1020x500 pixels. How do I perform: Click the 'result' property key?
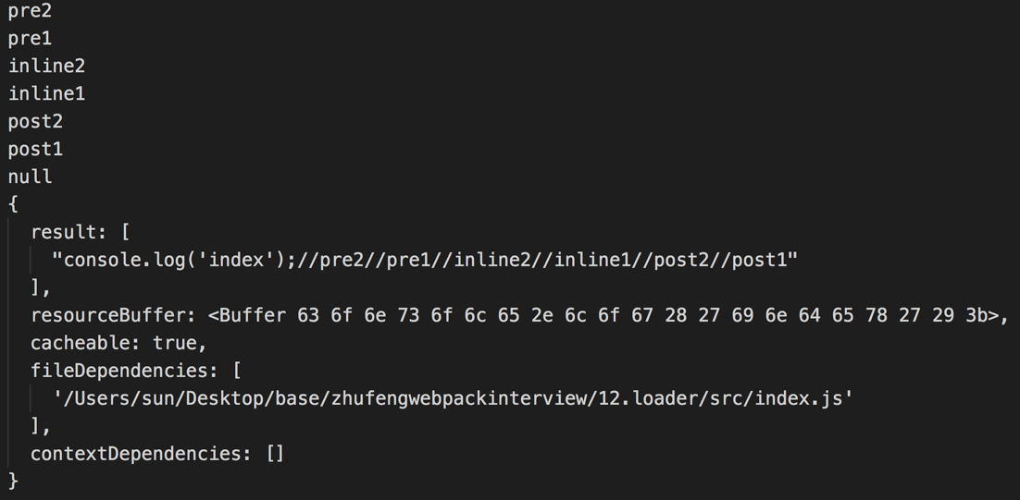coord(63,232)
